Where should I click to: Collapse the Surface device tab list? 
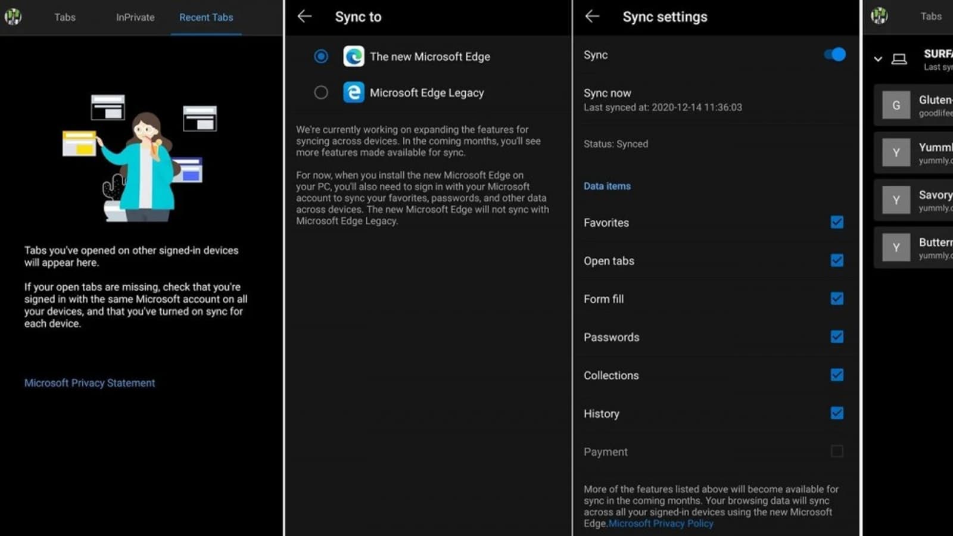878,59
